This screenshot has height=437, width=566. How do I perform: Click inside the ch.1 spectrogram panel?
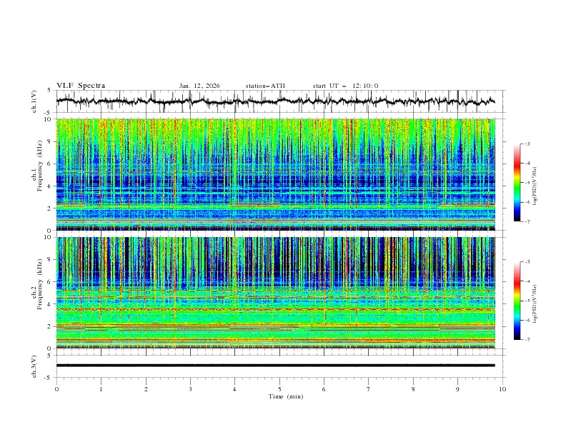(x=279, y=175)
